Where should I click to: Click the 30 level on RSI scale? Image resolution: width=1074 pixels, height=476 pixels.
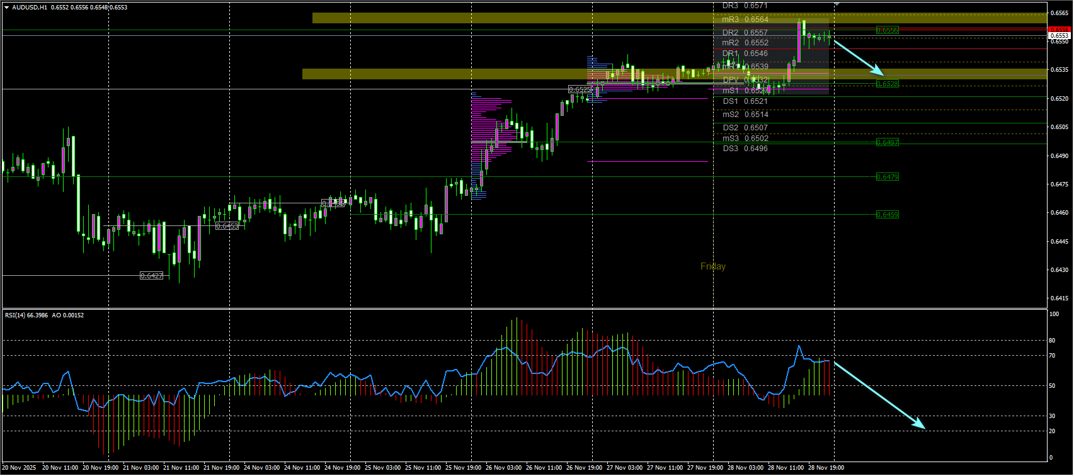[1052, 416]
